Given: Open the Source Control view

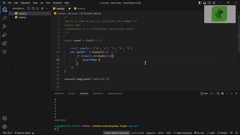Looking at the screenshot, I should click(x=4, y=26).
